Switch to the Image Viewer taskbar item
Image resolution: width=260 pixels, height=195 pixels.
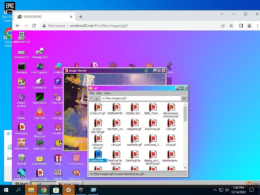(70, 184)
